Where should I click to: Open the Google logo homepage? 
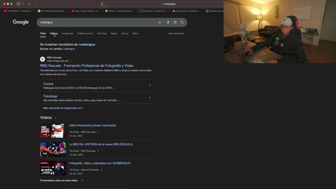click(x=21, y=22)
